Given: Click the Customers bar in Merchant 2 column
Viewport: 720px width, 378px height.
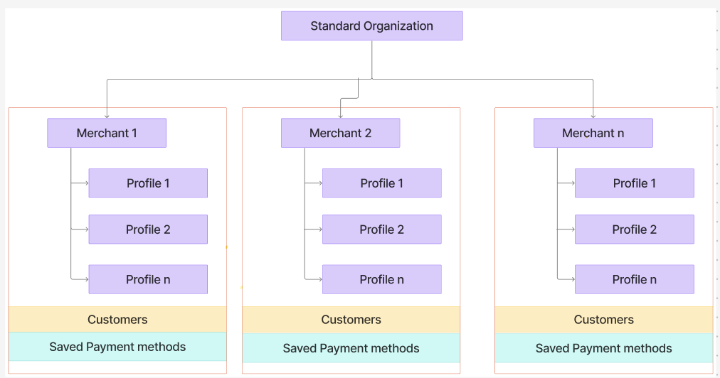Looking at the screenshot, I should [351, 320].
